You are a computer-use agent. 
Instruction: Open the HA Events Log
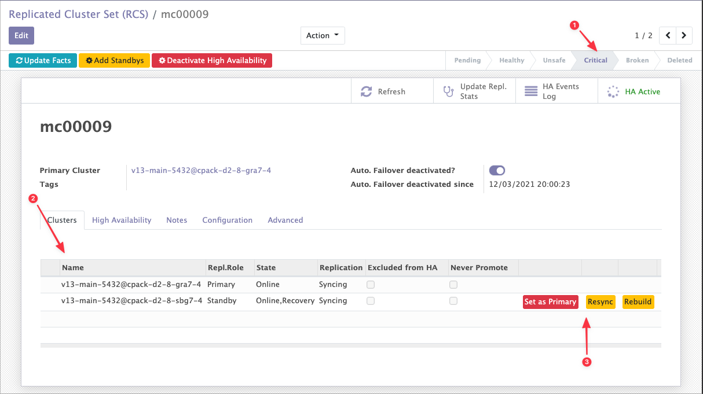pos(551,91)
